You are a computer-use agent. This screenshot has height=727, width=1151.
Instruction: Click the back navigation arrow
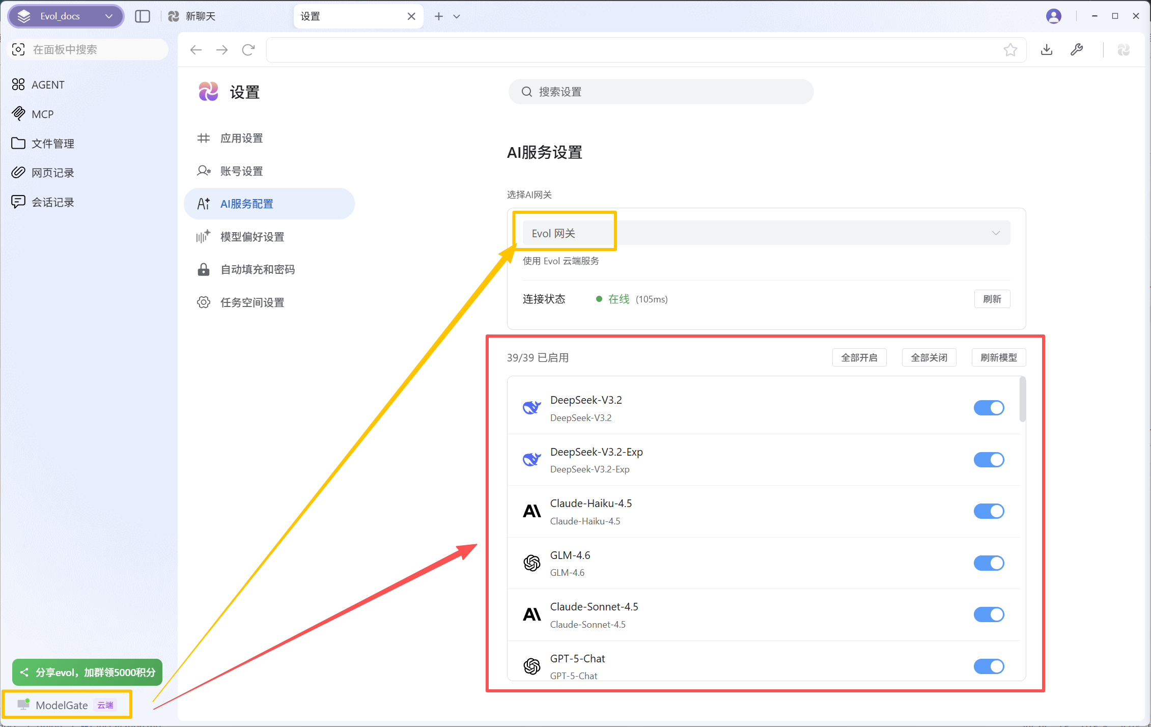click(x=196, y=50)
